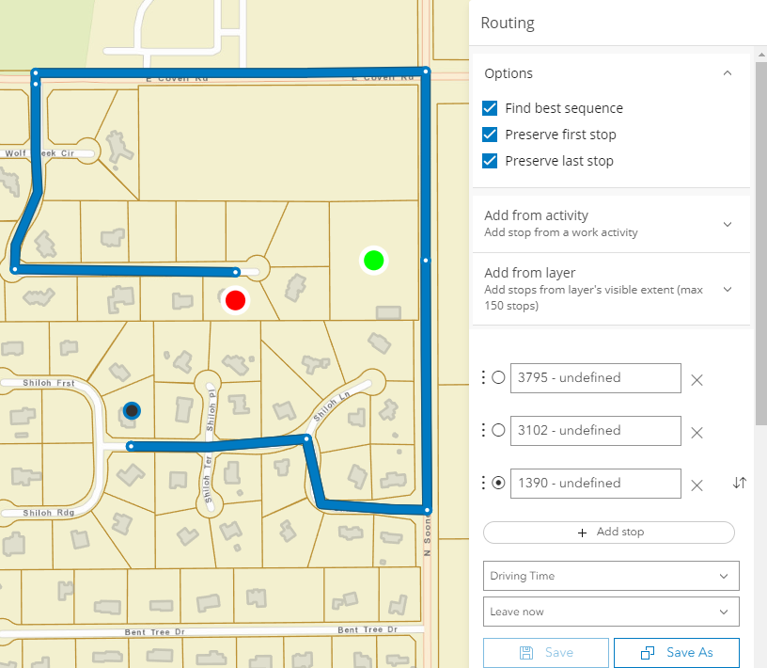Screen dimensions: 767x668
Task: Collapse the Options section
Action: pos(727,72)
